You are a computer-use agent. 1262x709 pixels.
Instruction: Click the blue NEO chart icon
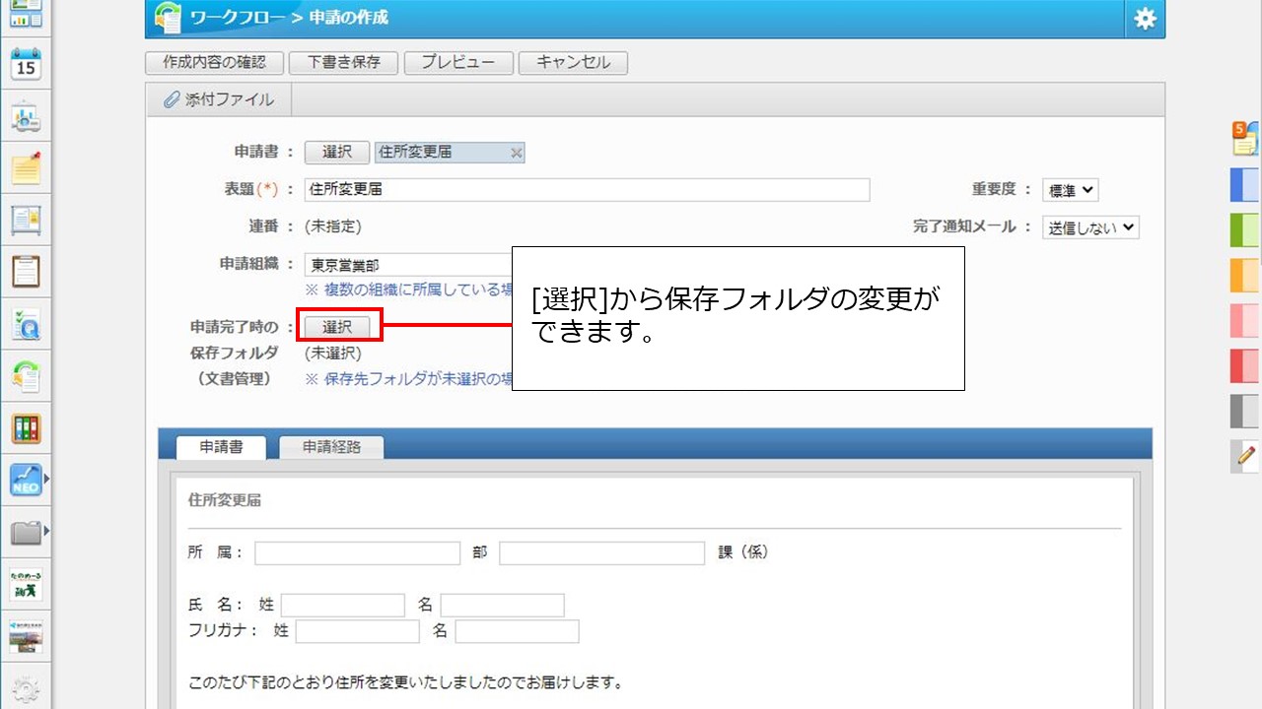click(x=26, y=480)
